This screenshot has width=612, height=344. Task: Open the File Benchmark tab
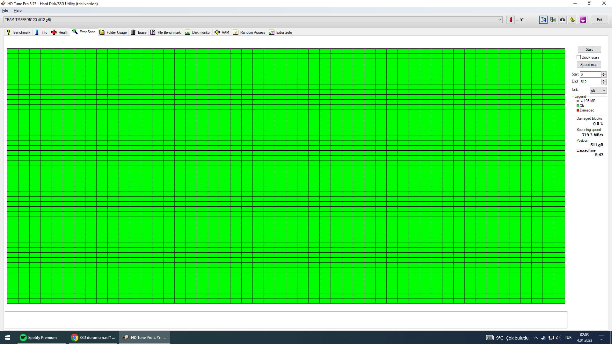165,32
